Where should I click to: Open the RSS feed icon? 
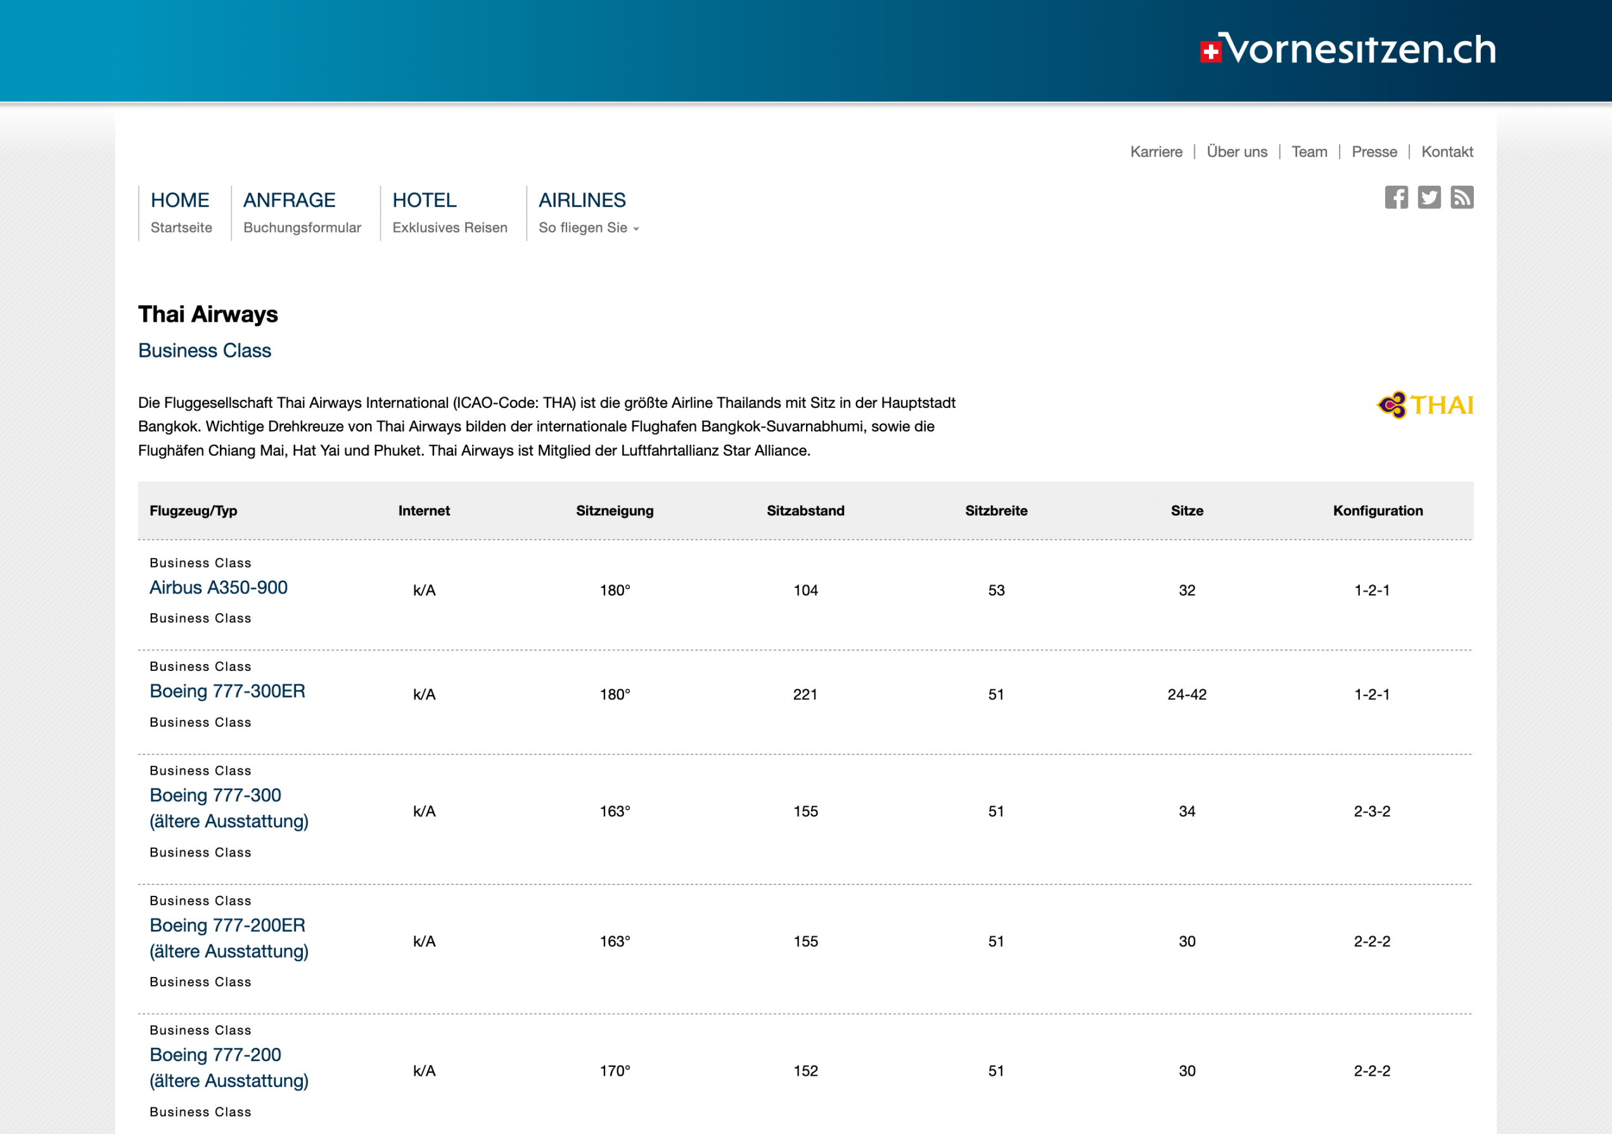tap(1462, 197)
